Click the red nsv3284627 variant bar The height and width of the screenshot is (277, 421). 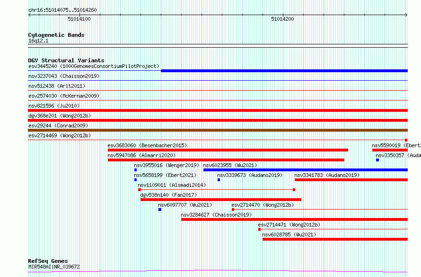[295, 219]
